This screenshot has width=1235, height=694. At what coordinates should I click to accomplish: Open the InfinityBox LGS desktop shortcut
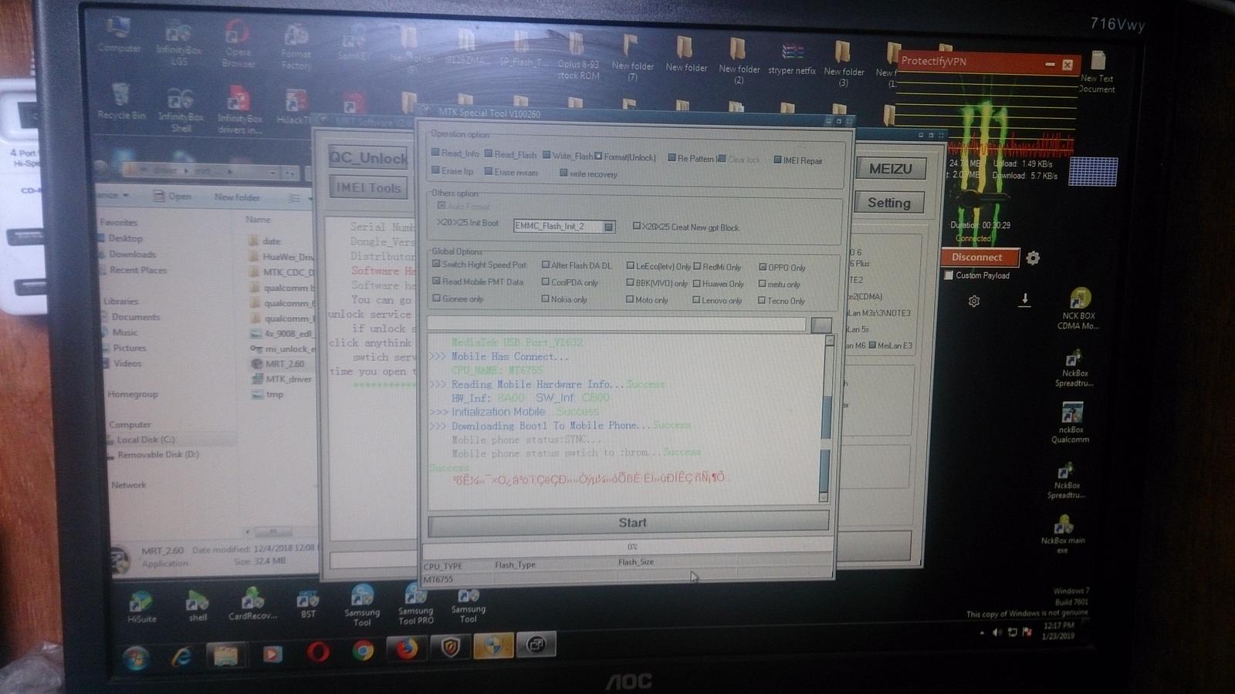(178, 42)
